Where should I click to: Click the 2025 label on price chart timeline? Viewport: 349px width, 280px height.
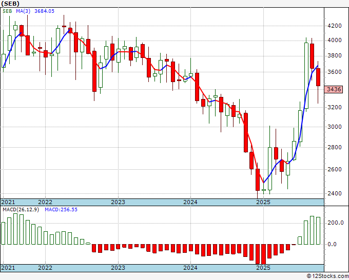[263, 202]
